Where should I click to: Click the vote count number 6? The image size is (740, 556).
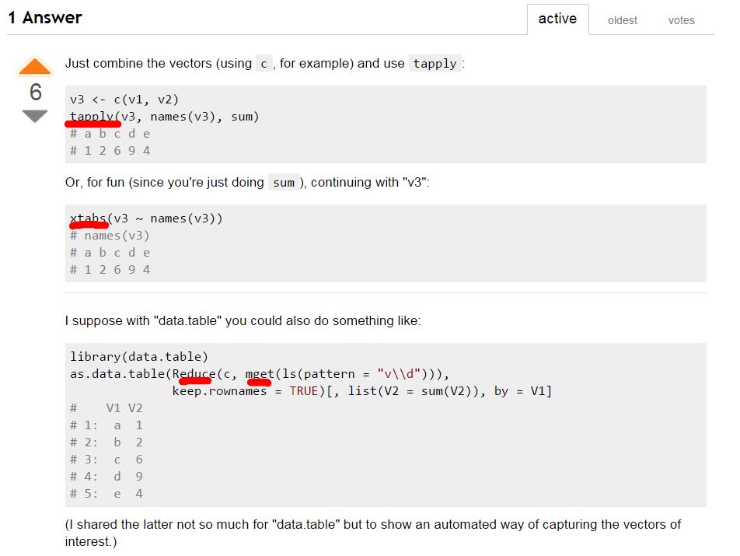pos(35,93)
